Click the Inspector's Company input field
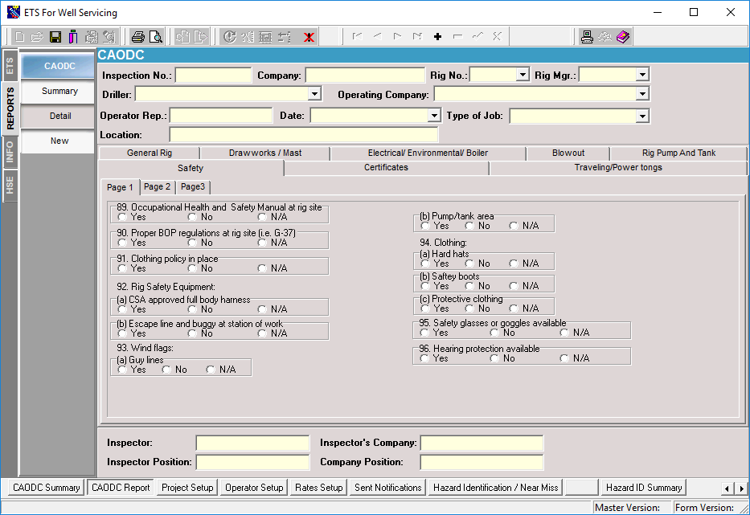This screenshot has width=750, height=515. click(x=482, y=443)
